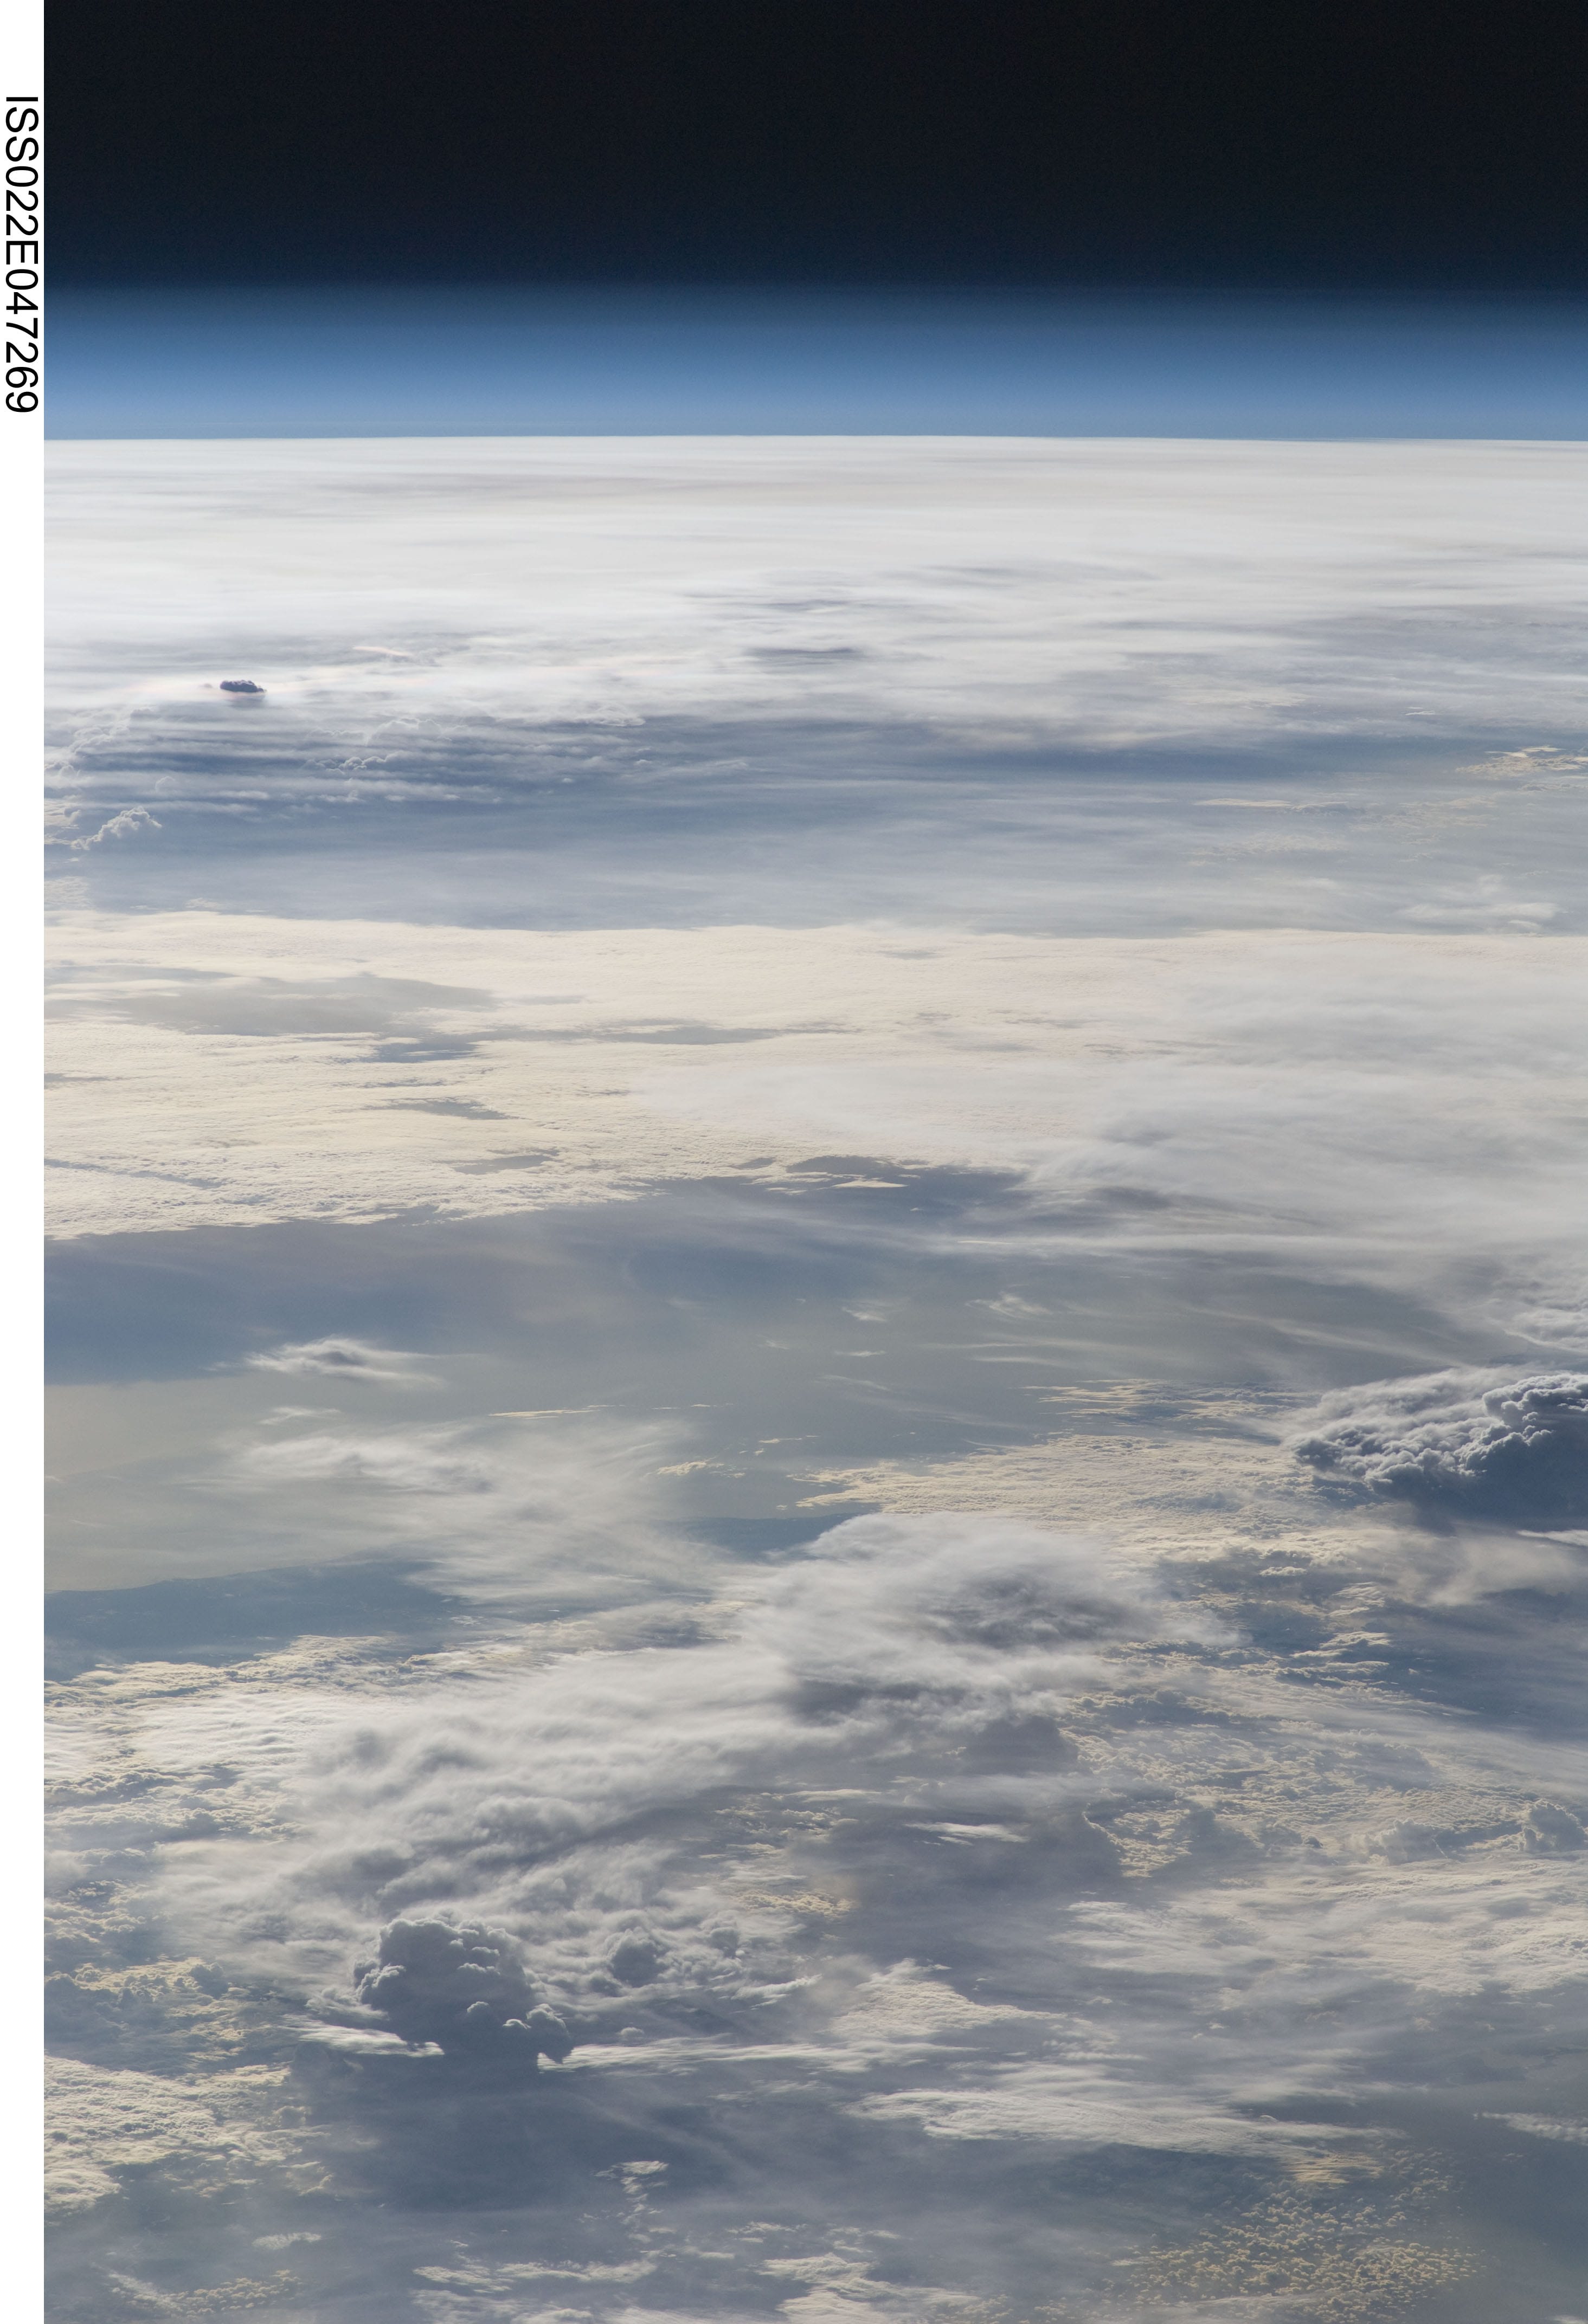Click the ISS022E047269 image ID label
Screen dimensions: 1588x2324
point(21,253)
